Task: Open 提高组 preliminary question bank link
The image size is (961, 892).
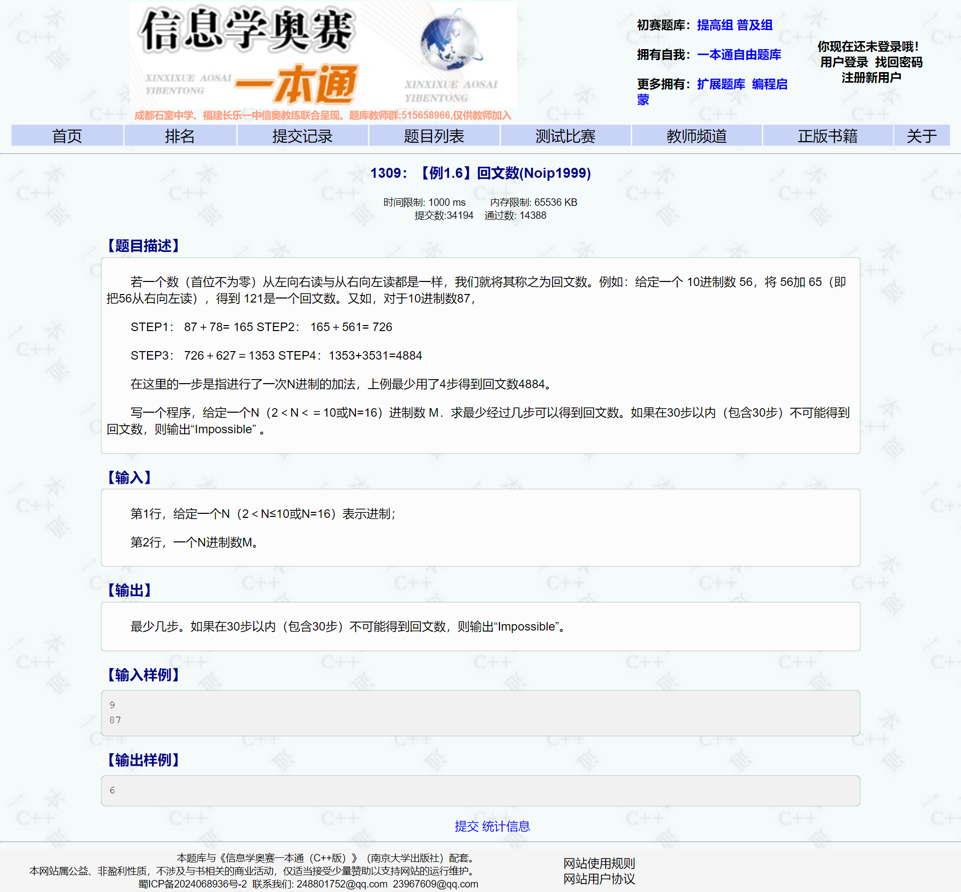Action: click(715, 25)
